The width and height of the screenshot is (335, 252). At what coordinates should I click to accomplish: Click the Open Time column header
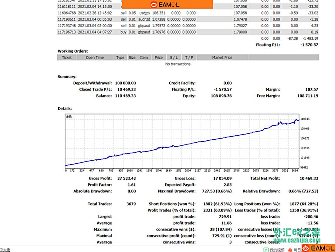(x=95, y=57)
